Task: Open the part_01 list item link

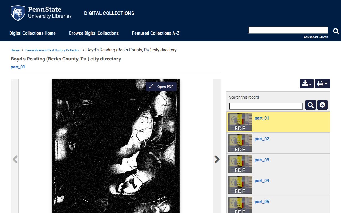Action: 262,118
